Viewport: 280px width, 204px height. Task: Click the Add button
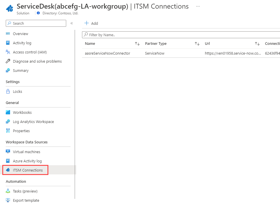pyautogui.click(x=91, y=23)
